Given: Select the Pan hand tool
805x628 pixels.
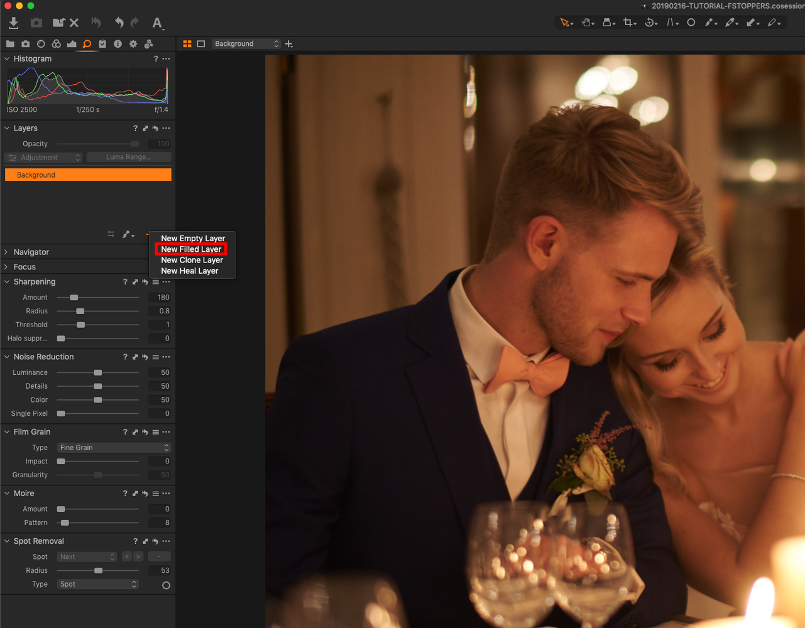Looking at the screenshot, I should pyautogui.click(x=586, y=23).
